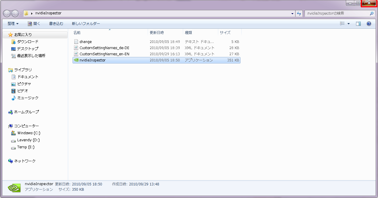Click the Windows (C:) drive icon
The height and width of the screenshot is (198, 378).
(x=13, y=133)
